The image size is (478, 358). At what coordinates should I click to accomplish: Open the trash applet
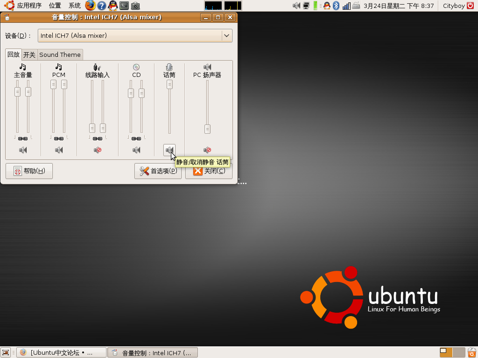(472, 352)
